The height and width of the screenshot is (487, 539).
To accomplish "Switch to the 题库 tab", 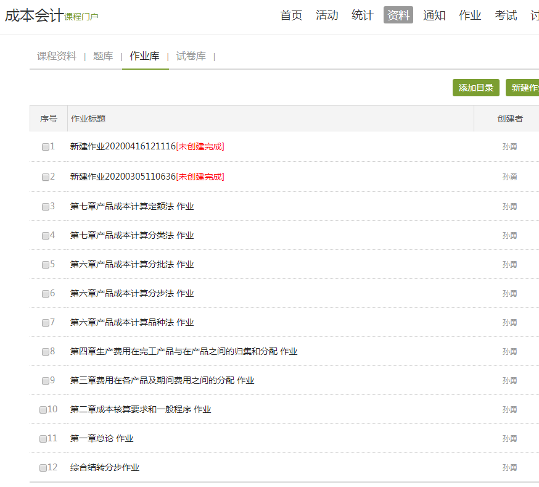I will pos(103,56).
